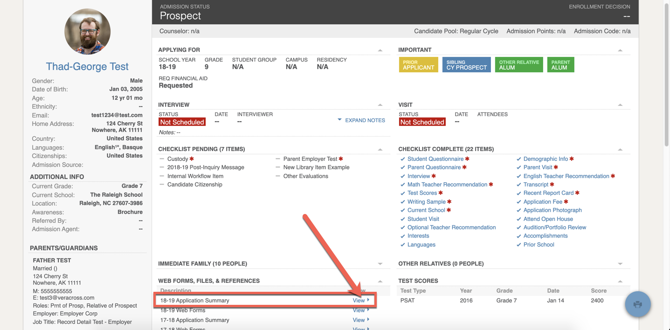The height and width of the screenshot is (330, 670).
Task: Open the English Teacher Recommendation item
Action: tap(566, 176)
